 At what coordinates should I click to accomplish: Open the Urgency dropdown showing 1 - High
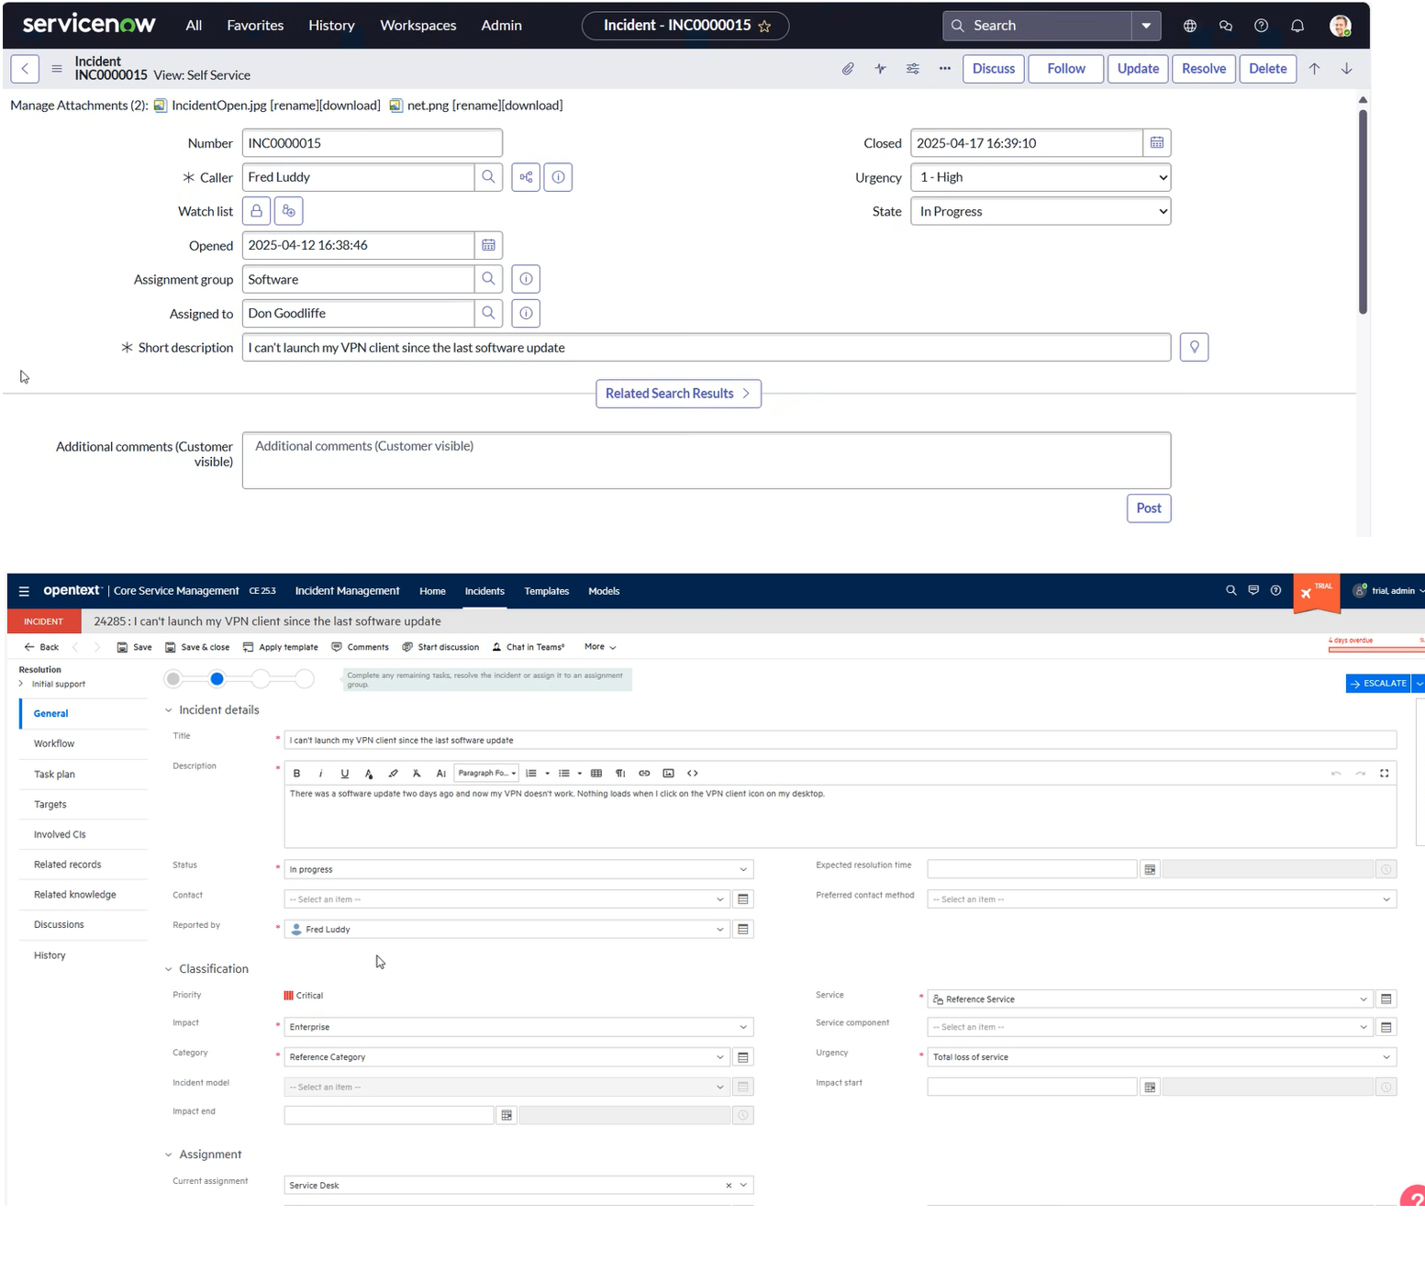[x=1041, y=177]
